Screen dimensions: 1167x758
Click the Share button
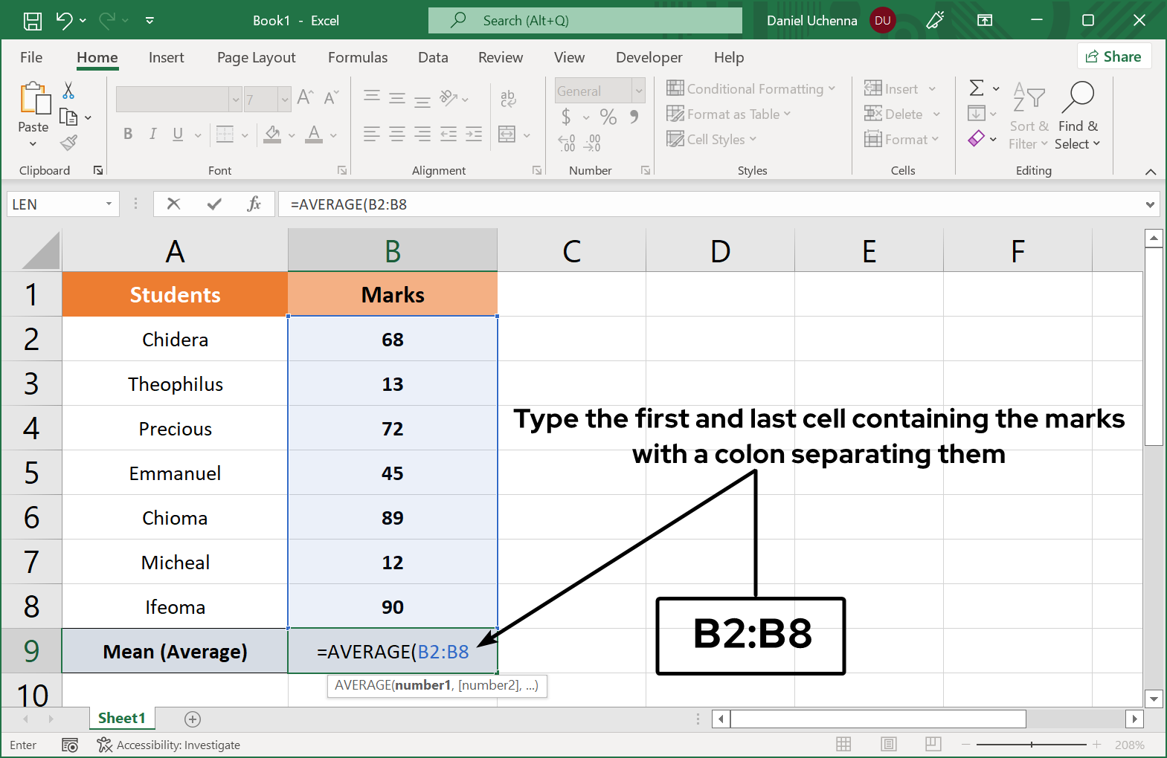[1113, 56]
